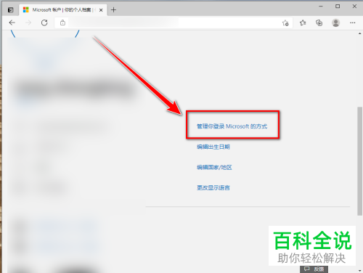Screen dimensions: 363x273
Task: Click the forward navigation arrow
Action: 28,23
